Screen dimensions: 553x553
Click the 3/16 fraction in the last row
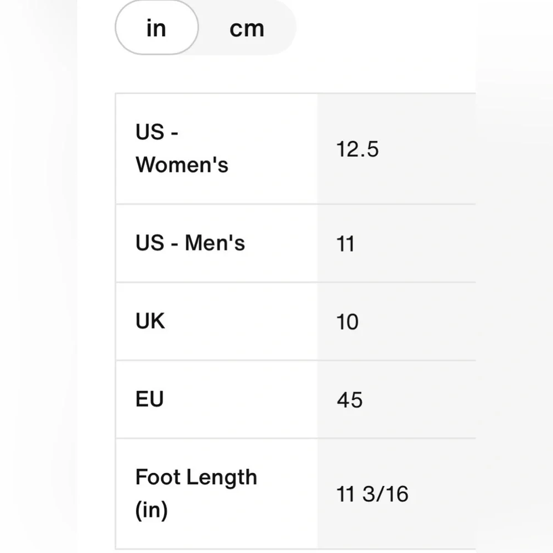pyautogui.click(x=385, y=494)
